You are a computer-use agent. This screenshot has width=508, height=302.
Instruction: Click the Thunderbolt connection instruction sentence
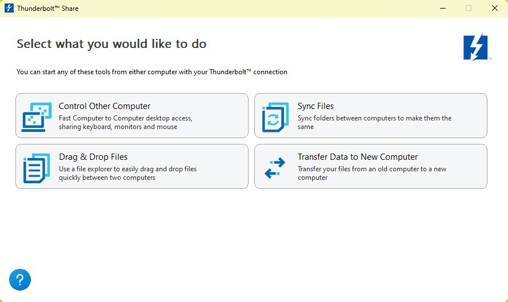pyautogui.click(x=152, y=72)
